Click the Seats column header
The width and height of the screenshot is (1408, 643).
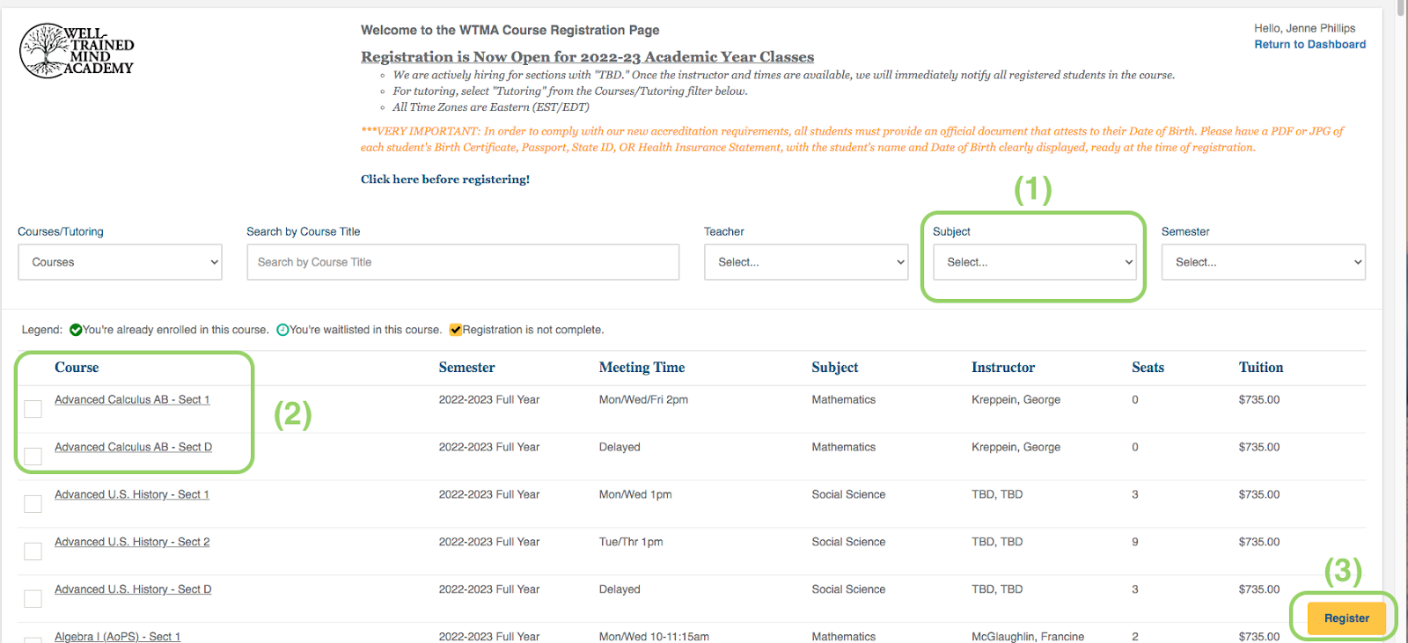1148,368
